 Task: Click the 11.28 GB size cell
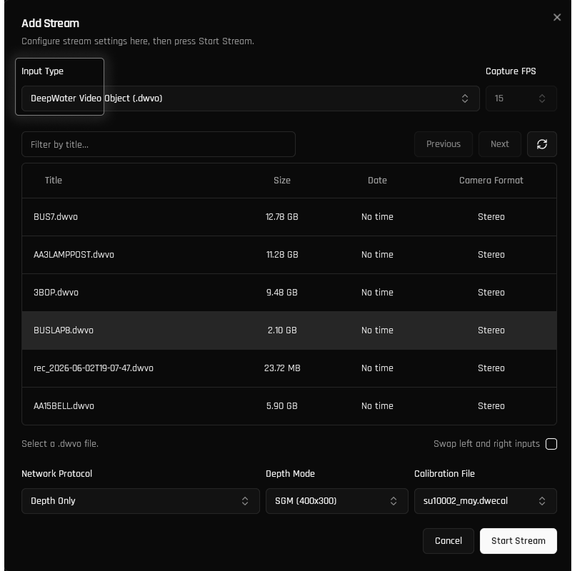click(282, 255)
